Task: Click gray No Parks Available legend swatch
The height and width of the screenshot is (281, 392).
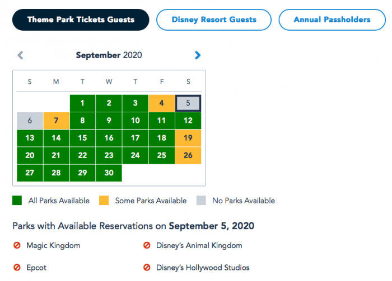Action: pos(201,201)
